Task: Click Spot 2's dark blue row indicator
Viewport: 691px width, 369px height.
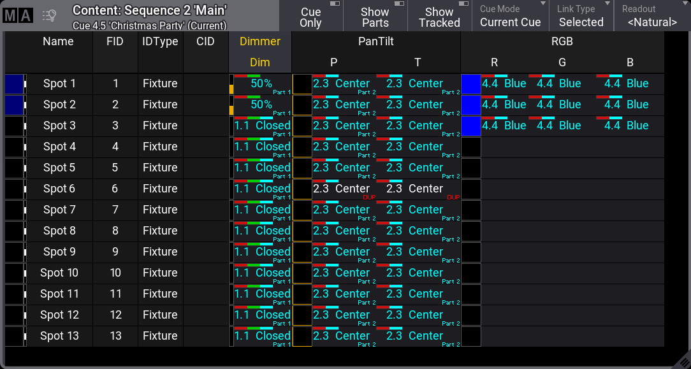Action: 13,105
